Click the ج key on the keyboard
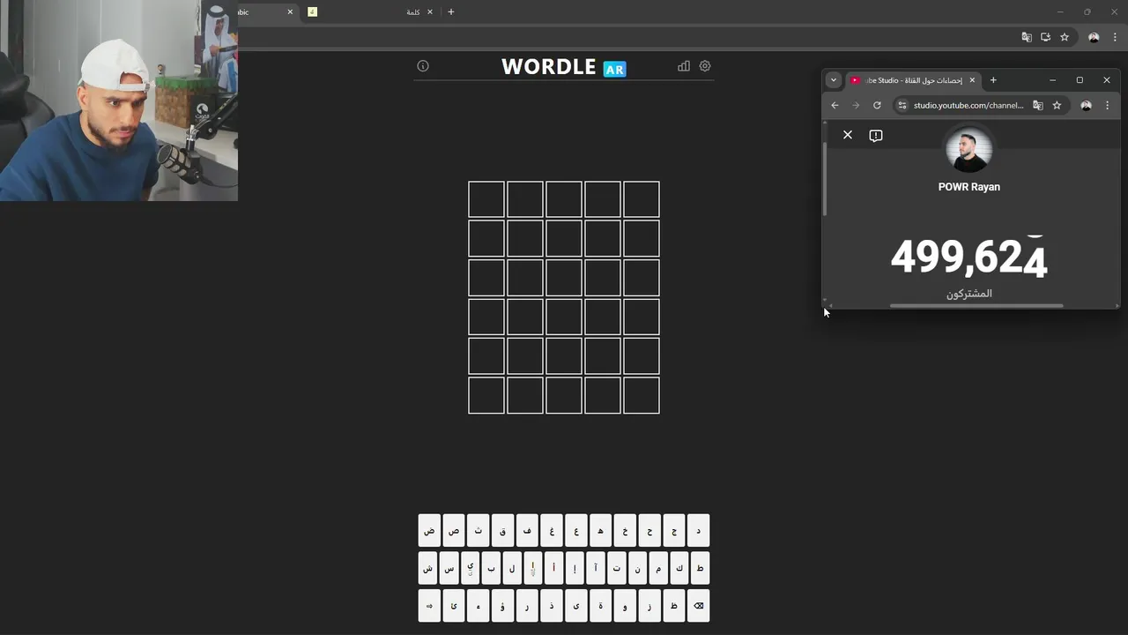 click(x=674, y=531)
